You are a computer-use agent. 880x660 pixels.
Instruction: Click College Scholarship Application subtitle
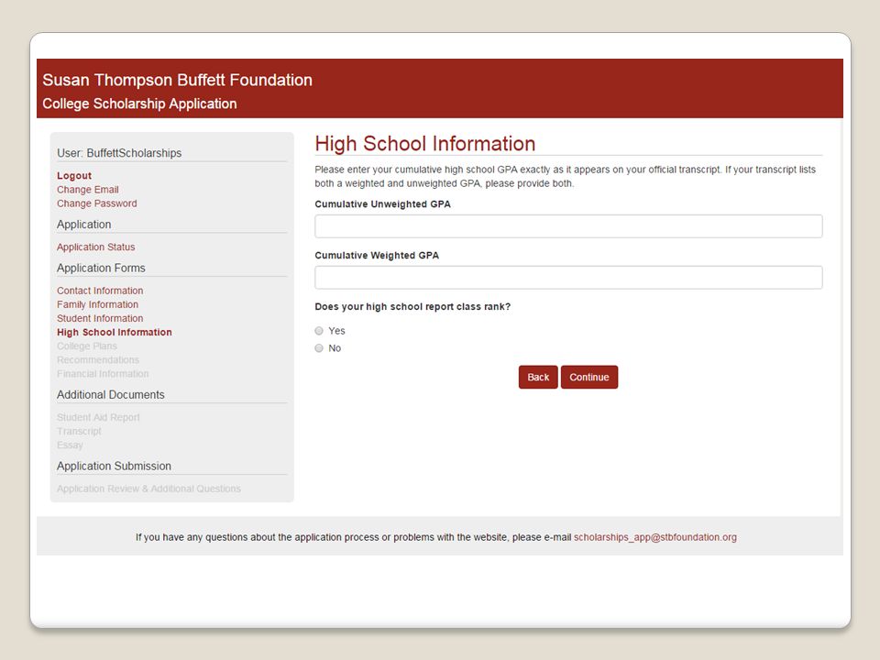139,104
